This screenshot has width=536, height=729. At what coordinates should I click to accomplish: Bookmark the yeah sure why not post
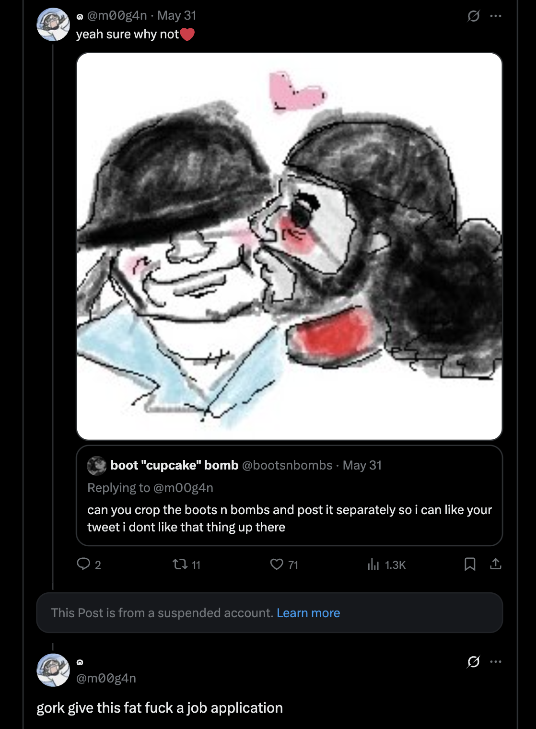pyautogui.click(x=470, y=564)
